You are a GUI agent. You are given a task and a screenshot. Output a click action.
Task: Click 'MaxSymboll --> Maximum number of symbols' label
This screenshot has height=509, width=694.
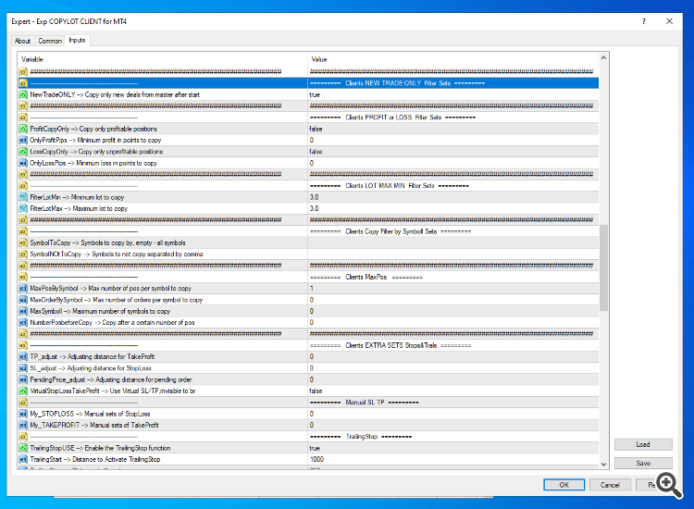point(100,311)
